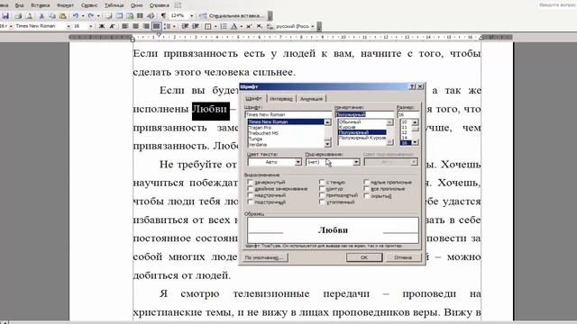Click the Font Color (A) icon
This screenshot has width=577, height=324.
pos(234,26)
